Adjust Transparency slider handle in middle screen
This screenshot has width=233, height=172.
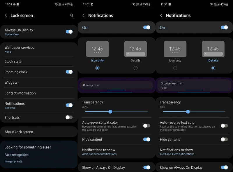(110, 112)
